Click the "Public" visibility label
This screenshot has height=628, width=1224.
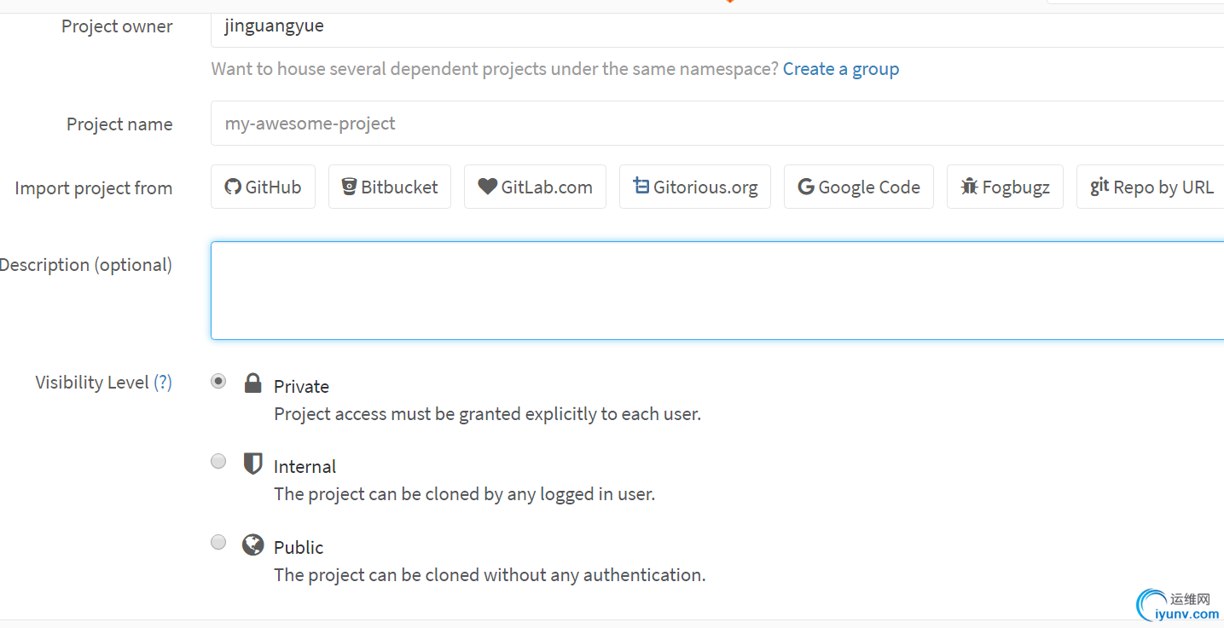[x=299, y=547]
